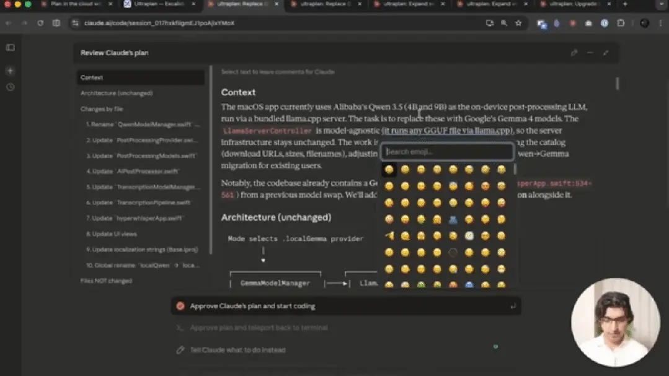Click the browser side panel icon
This screenshot has width=669, height=376.
point(621,22)
